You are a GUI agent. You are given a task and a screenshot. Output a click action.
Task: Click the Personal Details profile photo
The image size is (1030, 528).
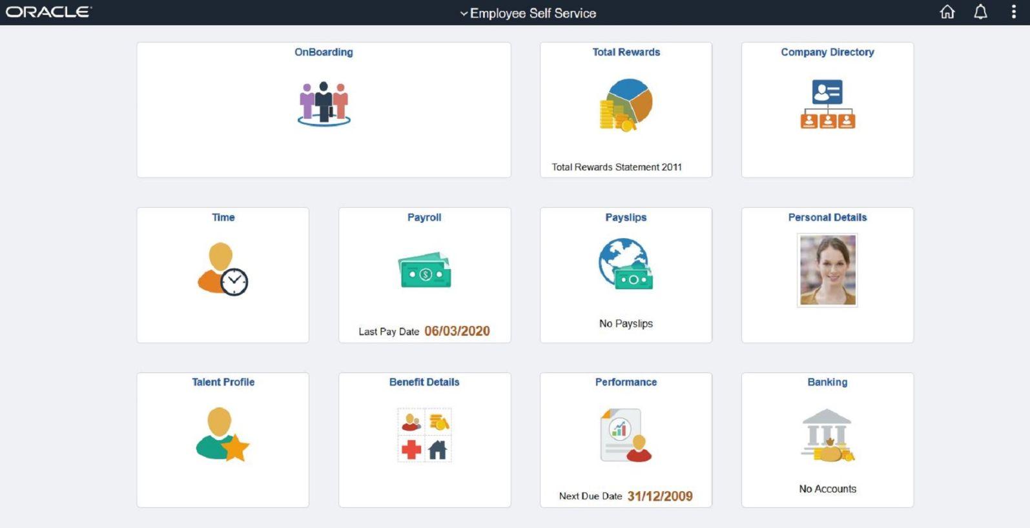click(x=827, y=270)
